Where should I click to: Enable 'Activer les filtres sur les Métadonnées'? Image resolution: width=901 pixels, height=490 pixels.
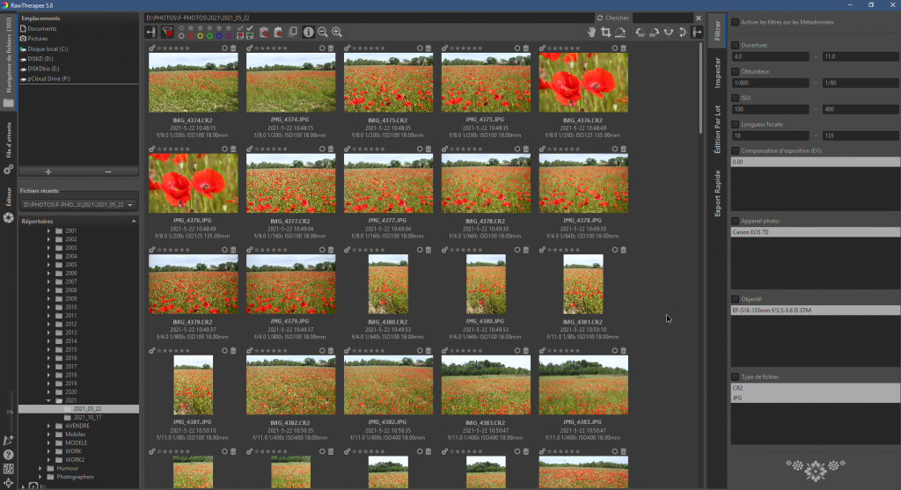click(735, 22)
